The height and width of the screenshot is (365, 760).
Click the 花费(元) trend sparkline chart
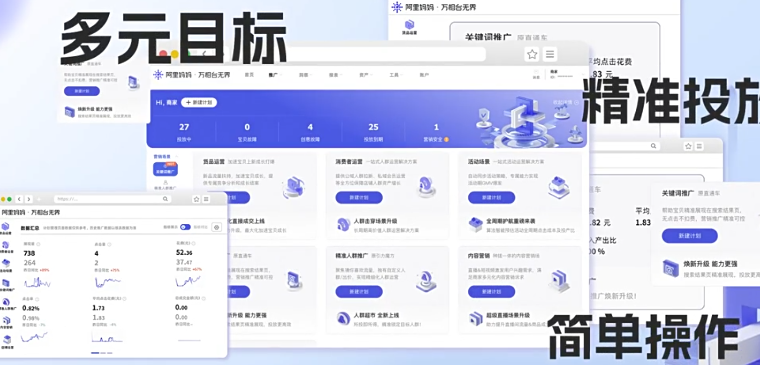[x=188, y=281]
